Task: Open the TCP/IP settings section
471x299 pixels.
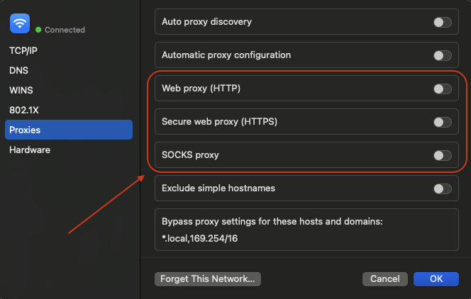Action: [23, 51]
